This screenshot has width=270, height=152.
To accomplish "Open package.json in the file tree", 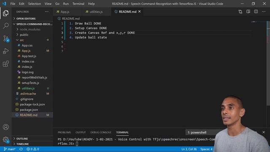I will coord(29,110).
